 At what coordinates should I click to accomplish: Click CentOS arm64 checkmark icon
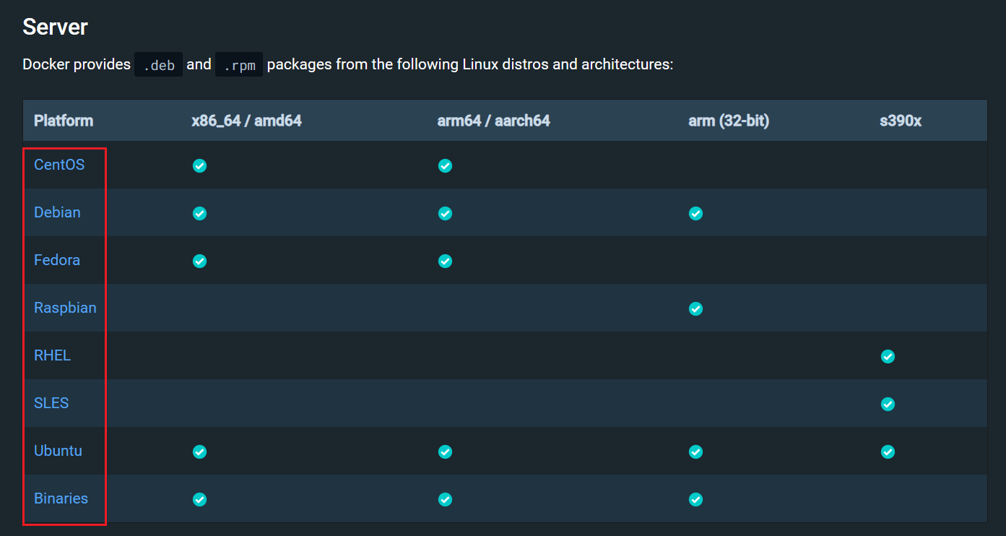point(445,165)
